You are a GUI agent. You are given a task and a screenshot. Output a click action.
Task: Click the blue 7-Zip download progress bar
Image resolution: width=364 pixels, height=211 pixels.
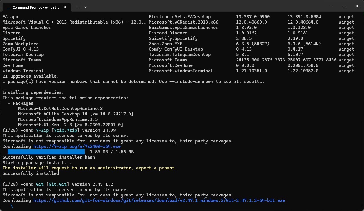(x=46, y=152)
